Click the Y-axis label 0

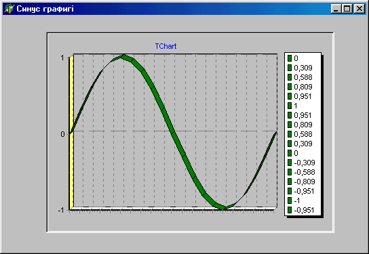(62, 134)
